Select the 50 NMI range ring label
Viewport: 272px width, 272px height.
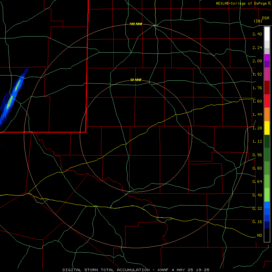point(136,80)
